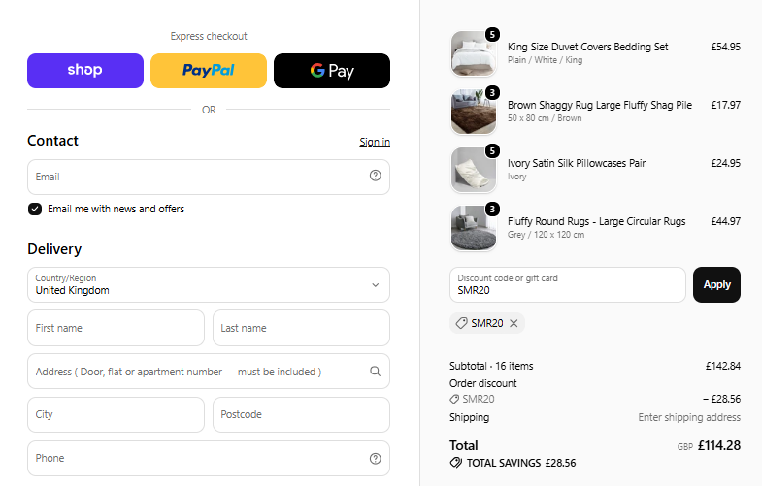Select the City field

[116, 414]
